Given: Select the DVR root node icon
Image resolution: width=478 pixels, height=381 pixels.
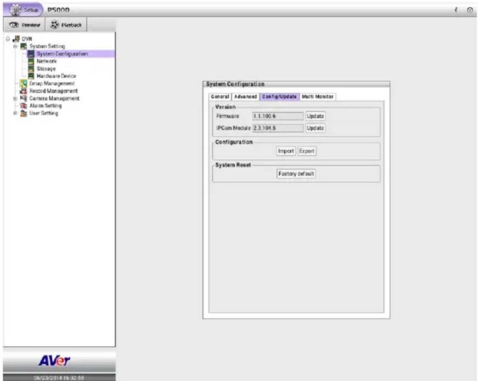Looking at the screenshot, I should click(16, 39).
